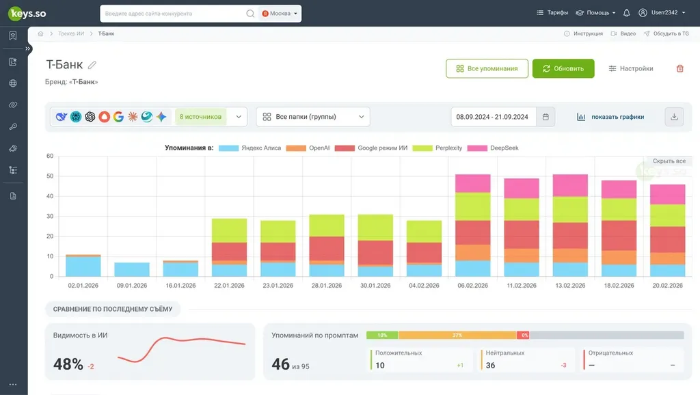
Task: Go to home via breadcrumb icon
Action: [x=40, y=33]
